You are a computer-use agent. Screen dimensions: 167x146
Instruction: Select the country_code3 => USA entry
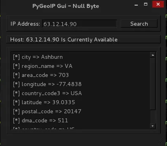coord(47,94)
